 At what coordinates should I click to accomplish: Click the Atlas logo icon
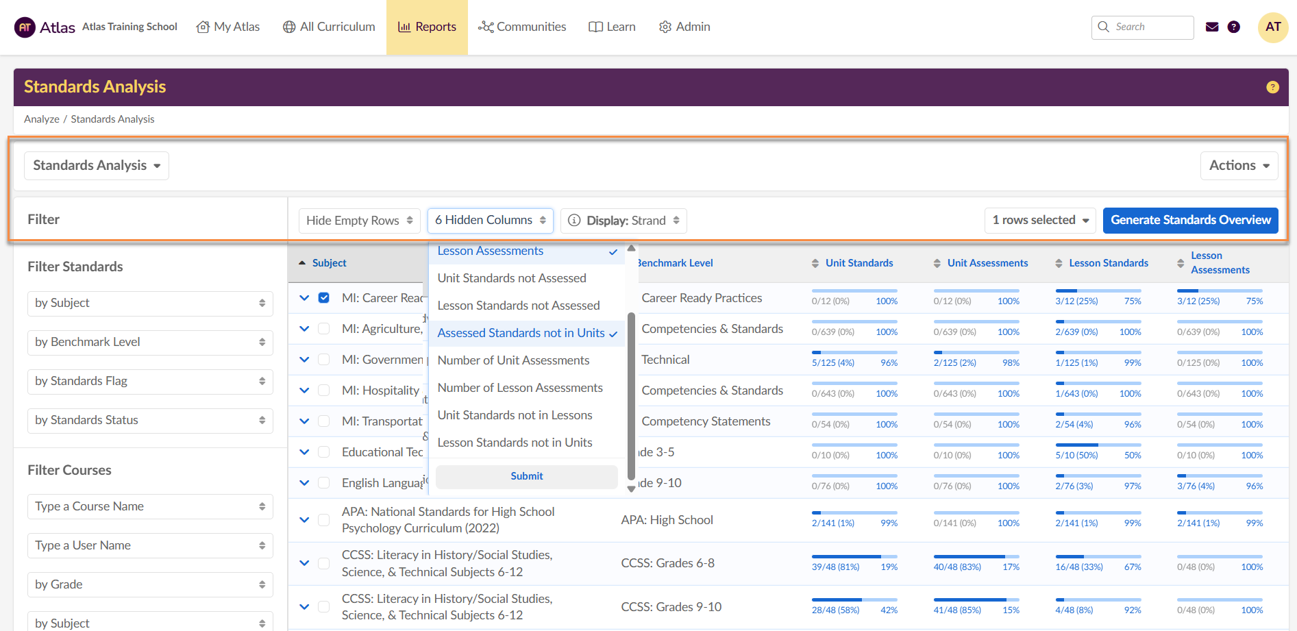(25, 27)
